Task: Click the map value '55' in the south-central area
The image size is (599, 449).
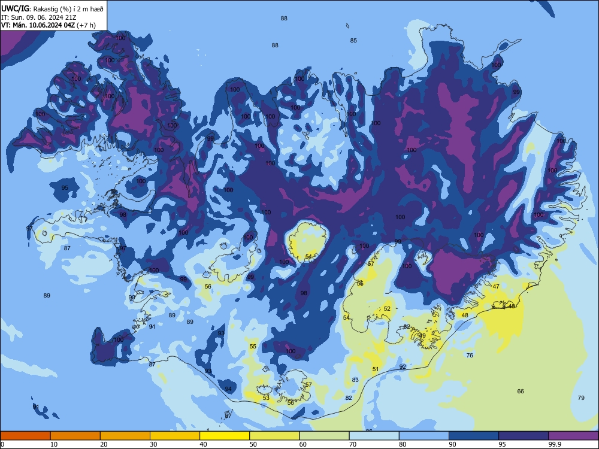Action: (x=253, y=346)
